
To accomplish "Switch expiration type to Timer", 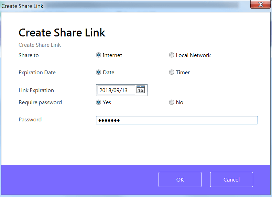I will point(172,73).
